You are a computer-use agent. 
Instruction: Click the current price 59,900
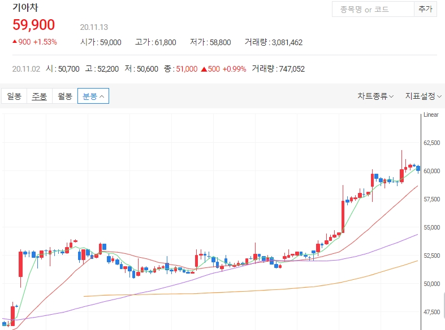[33, 25]
